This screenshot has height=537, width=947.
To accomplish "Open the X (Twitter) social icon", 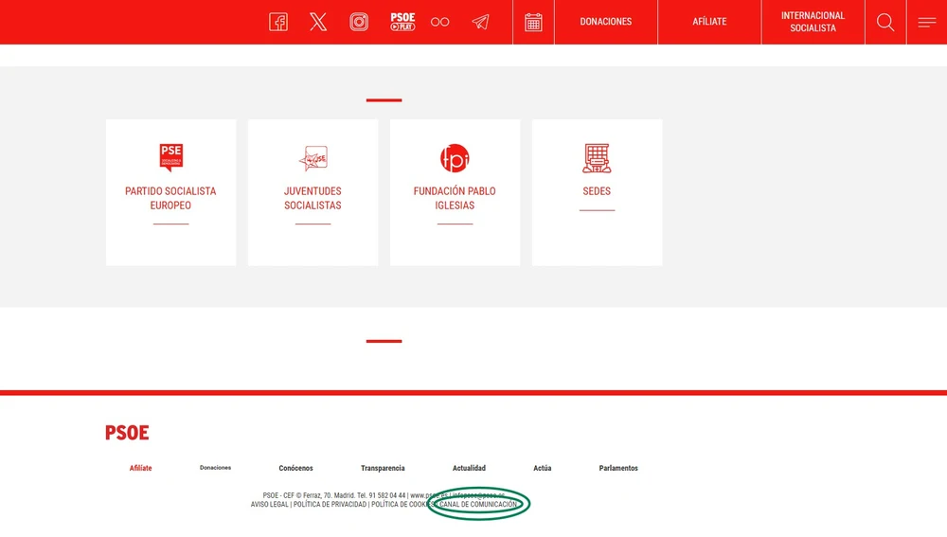I will click(318, 23).
